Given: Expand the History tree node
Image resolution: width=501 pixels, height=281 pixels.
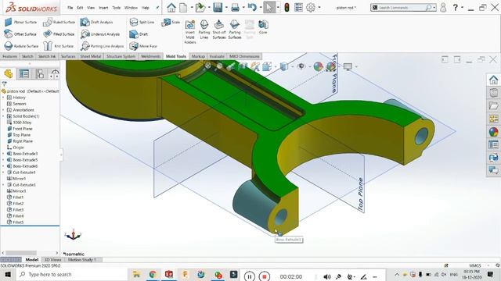Looking at the screenshot, I should [3, 98].
